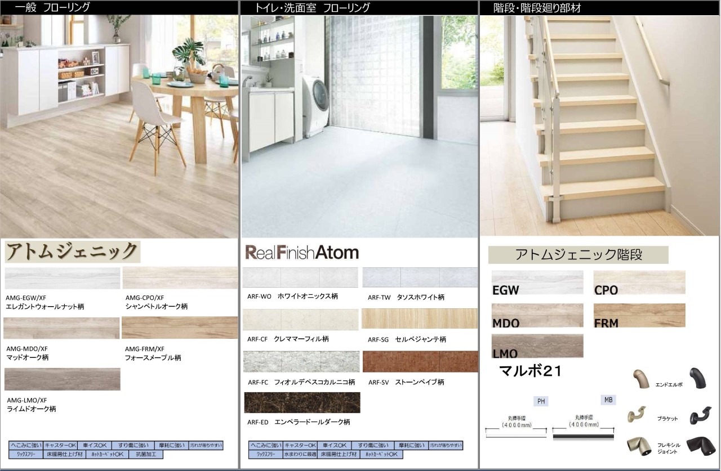Click the 抗菌加工 feature badge

pos(146,454)
